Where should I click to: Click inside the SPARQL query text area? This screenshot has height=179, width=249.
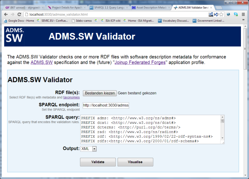point(151,129)
